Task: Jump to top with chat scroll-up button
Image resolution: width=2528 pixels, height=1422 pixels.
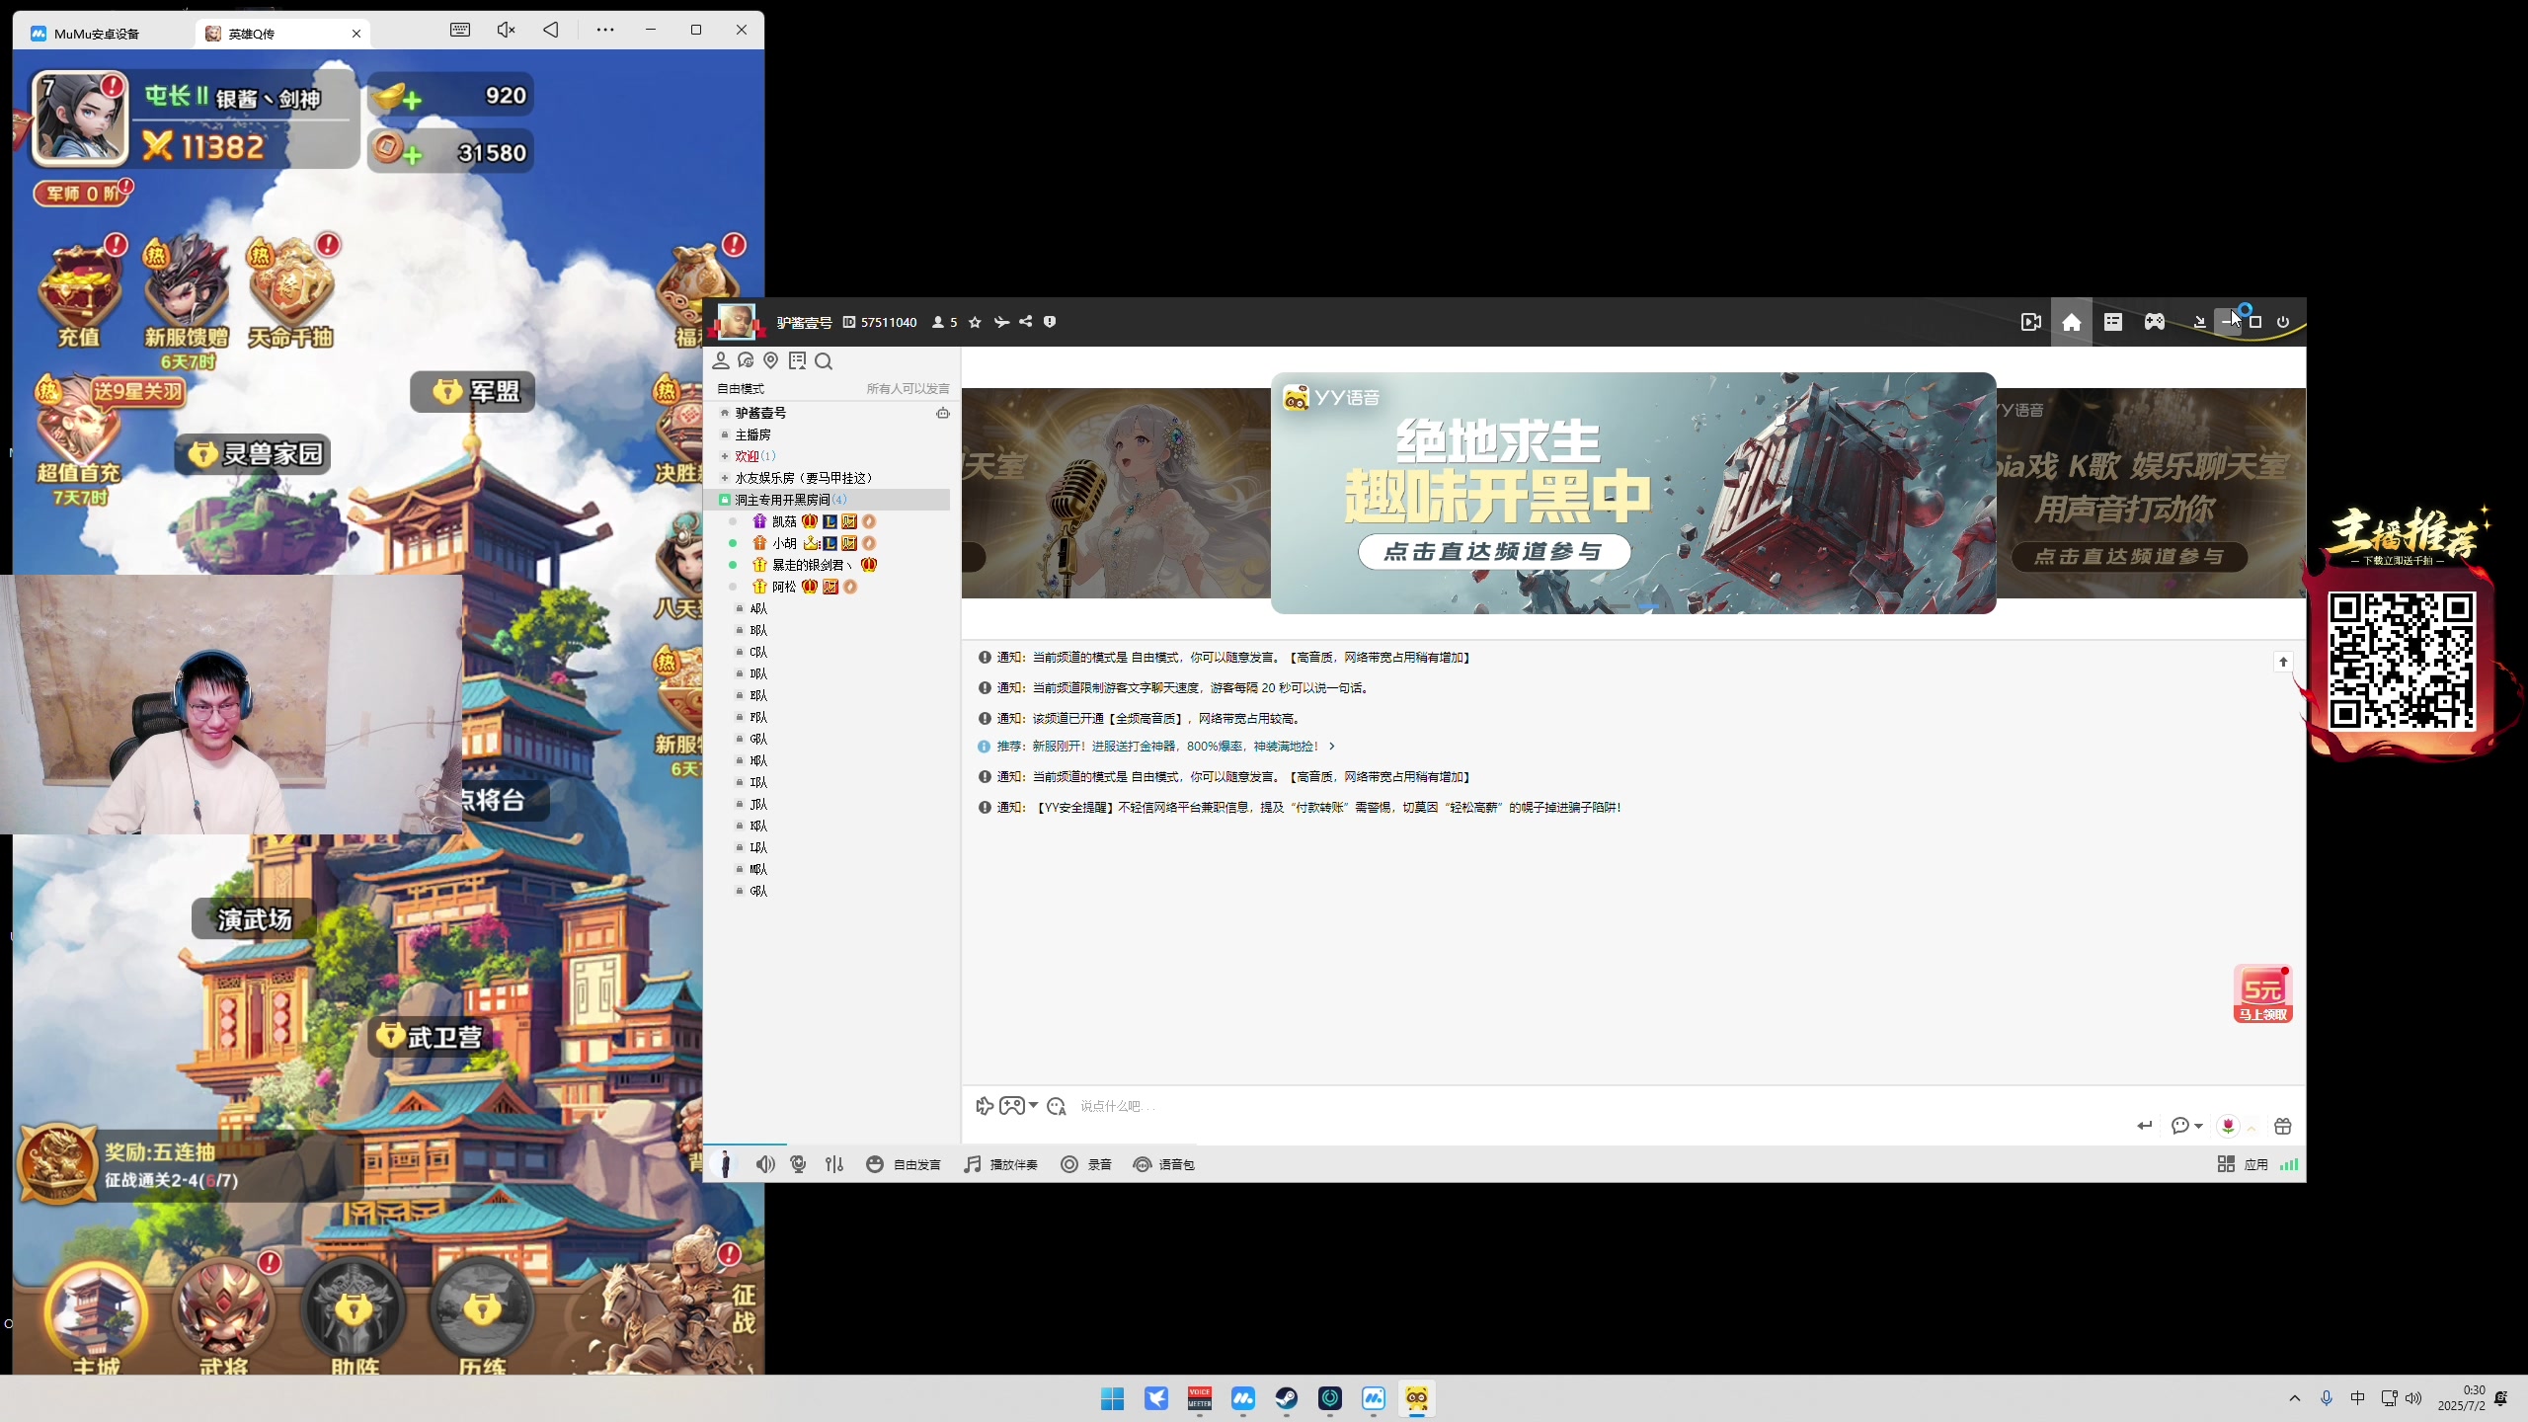Action: (2282, 662)
